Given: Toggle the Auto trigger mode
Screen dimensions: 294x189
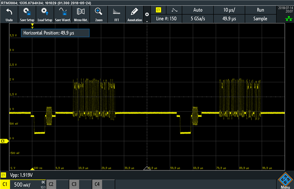Looking at the screenshot, I should [198, 10].
